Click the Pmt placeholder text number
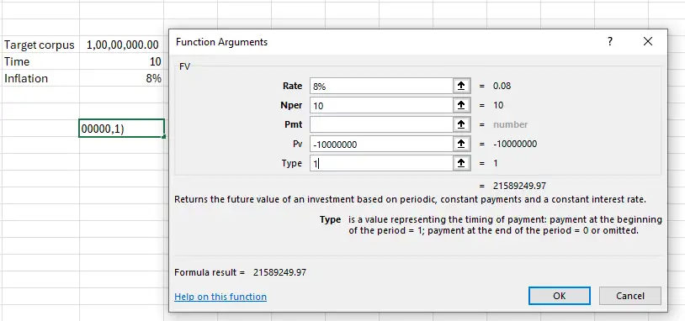The width and height of the screenshot is (685, 321). [510, 124]
